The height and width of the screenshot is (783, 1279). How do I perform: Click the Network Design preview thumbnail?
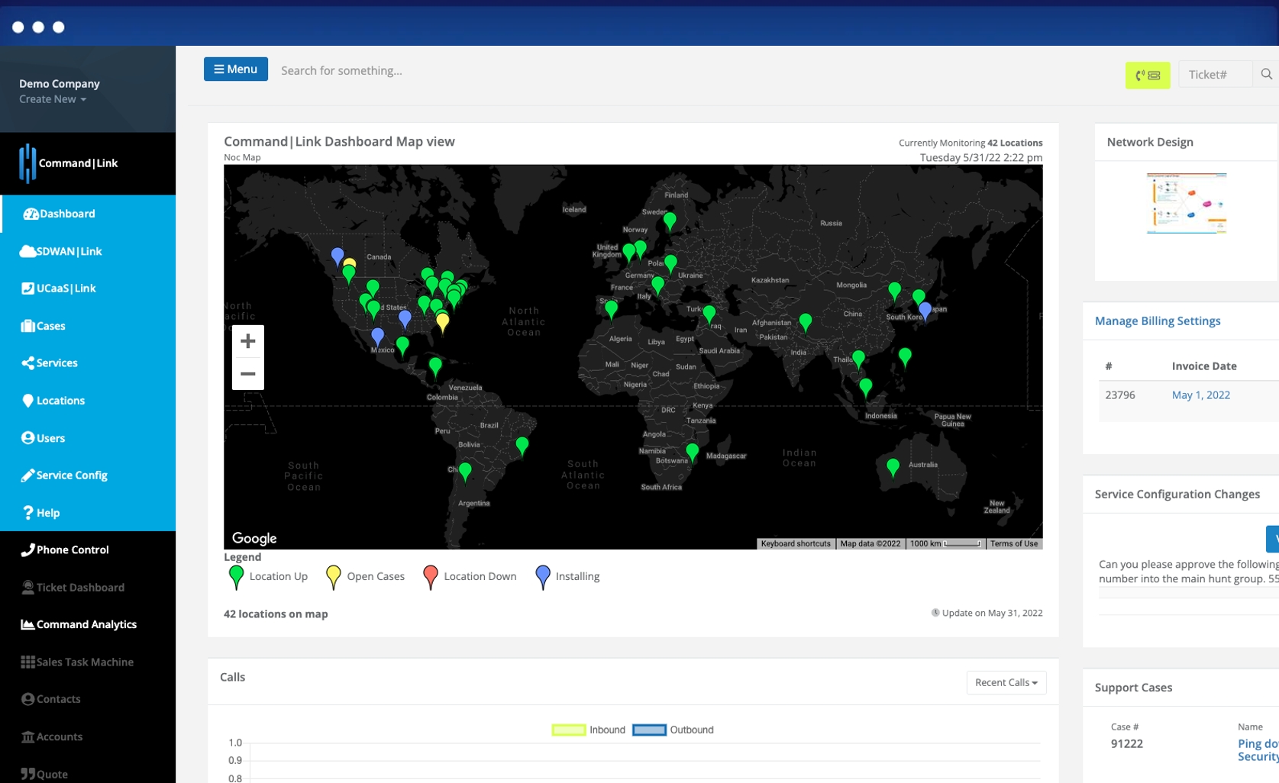point(1187,203)
